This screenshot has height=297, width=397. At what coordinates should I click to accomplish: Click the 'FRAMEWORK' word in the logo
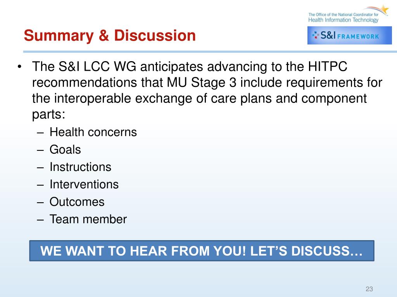coord(358,37)
